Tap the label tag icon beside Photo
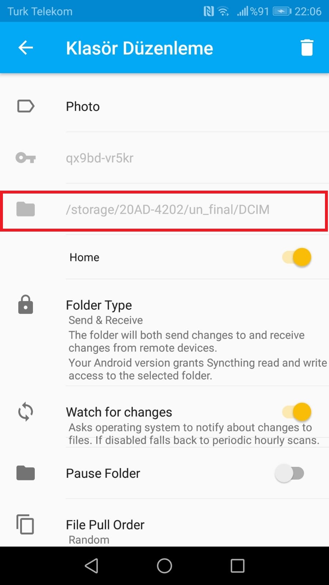Viewport: 329px width, 585px height. tap(26, 106)
